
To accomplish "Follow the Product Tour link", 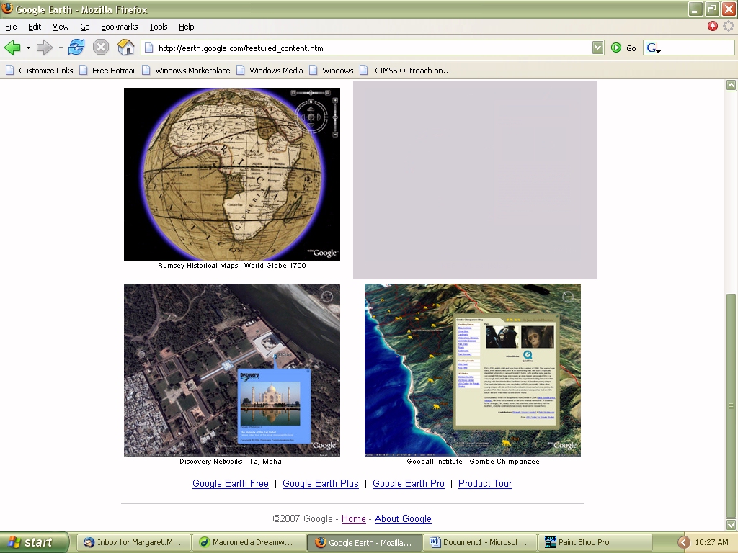I will pos(485,483).
